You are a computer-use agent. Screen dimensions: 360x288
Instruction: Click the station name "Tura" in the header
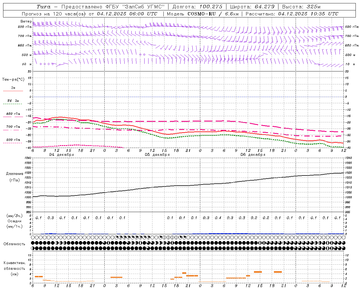tap(44, 7)
